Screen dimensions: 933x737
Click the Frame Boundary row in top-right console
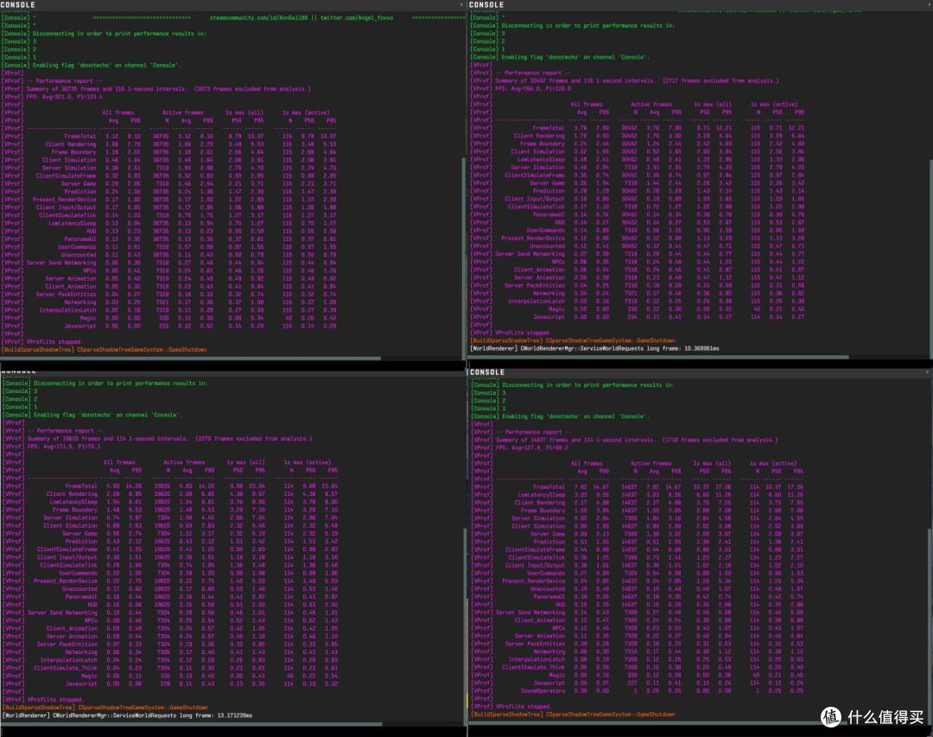(638, 143)
